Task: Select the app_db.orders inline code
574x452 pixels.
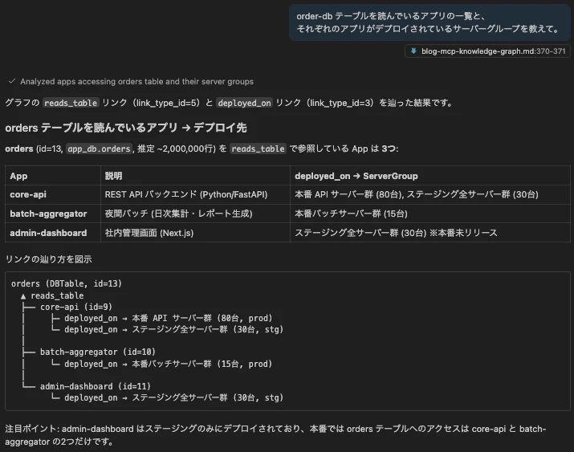Action: point(99,149)
